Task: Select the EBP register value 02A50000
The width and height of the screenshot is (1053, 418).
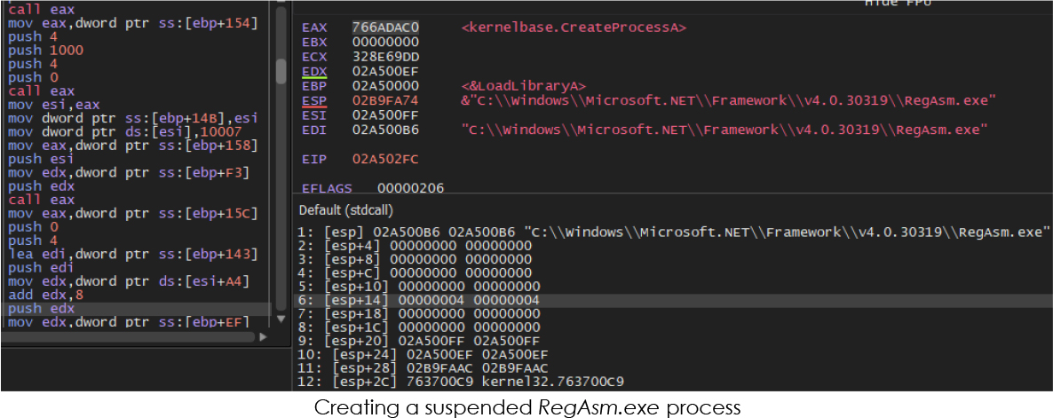Action: [385, 86]
